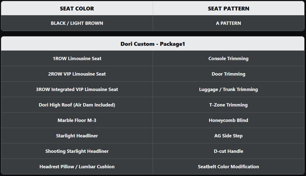Select the Door Trimming option

click(x=228, y=74)
